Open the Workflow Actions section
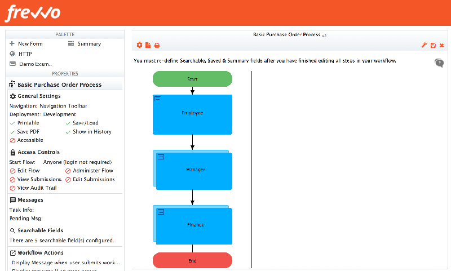451x271 pixels. (40, 253)
